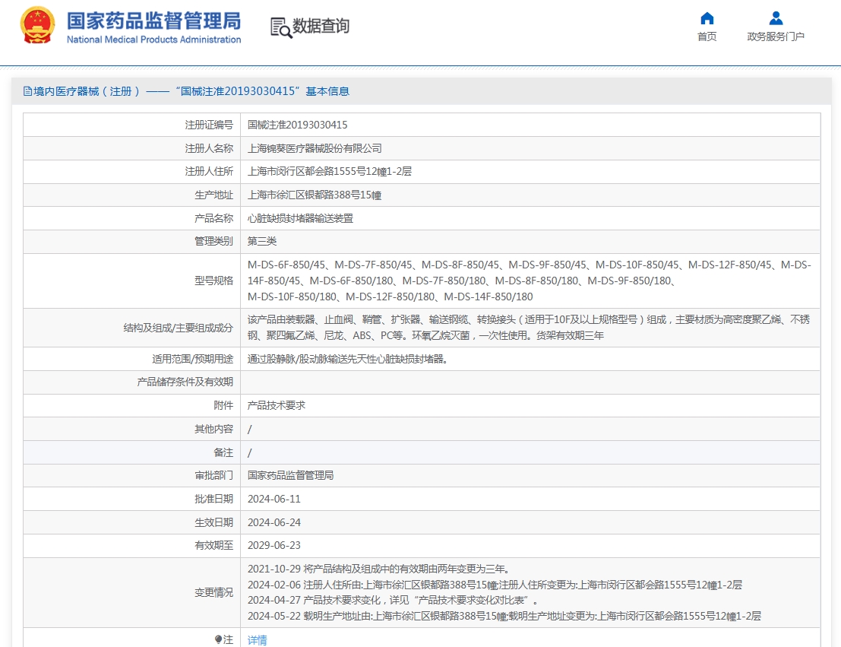Select change record dated 2024-04-27

392,601
